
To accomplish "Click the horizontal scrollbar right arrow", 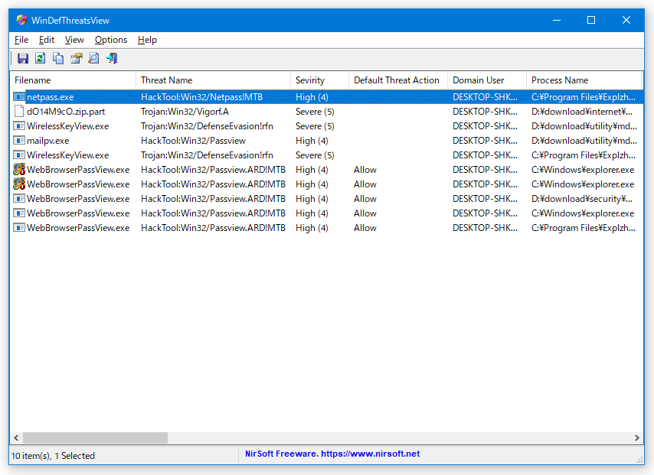I will (637, 438).
